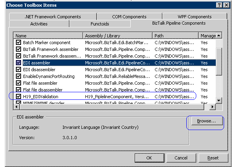Uncheck the H19_EDIValidation checkbox
The image size is (236, 167).
[x=19, y=97]
